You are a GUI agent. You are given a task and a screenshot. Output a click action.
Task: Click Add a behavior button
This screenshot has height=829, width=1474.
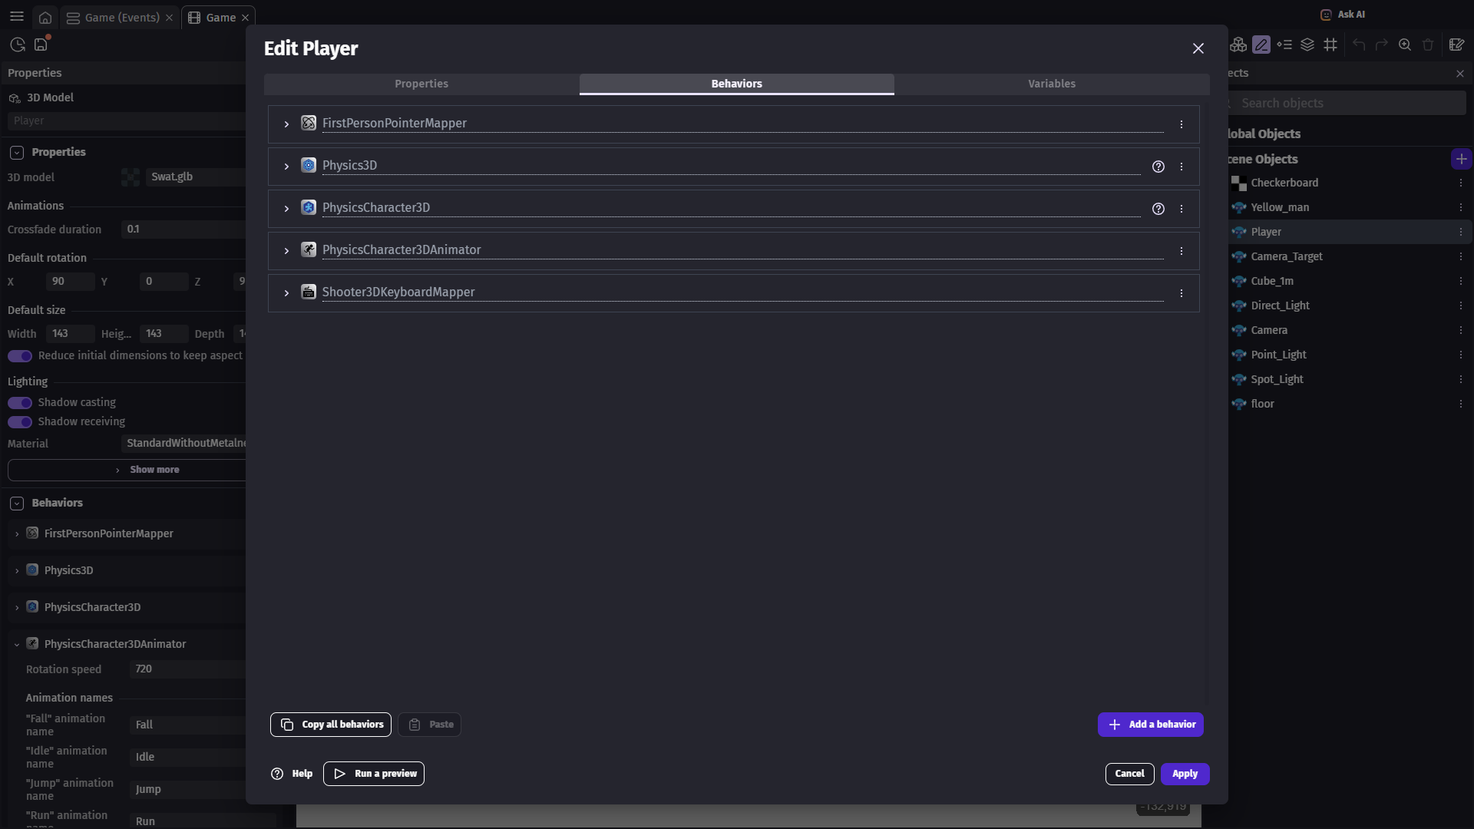click(x=1150, y=725)
